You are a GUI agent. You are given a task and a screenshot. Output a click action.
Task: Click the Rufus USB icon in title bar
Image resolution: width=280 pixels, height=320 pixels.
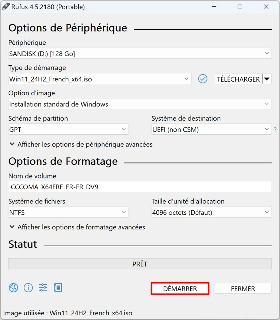(x=6, y=7)
